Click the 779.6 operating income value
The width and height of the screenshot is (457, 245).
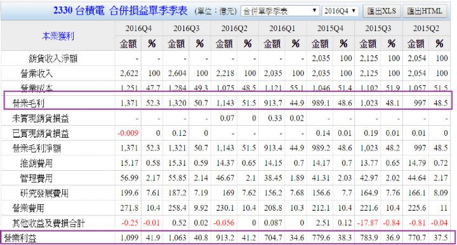pyautogui.click(x=321, y=238)
